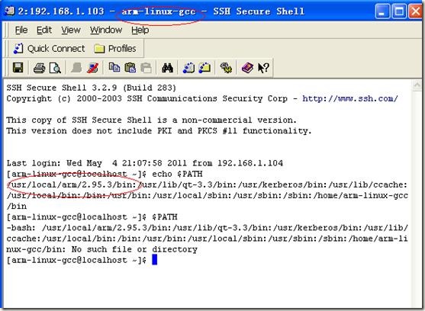Screen dimensions: 425x311
Task: Open the Profiles folder button
Action: coord(115,49)
